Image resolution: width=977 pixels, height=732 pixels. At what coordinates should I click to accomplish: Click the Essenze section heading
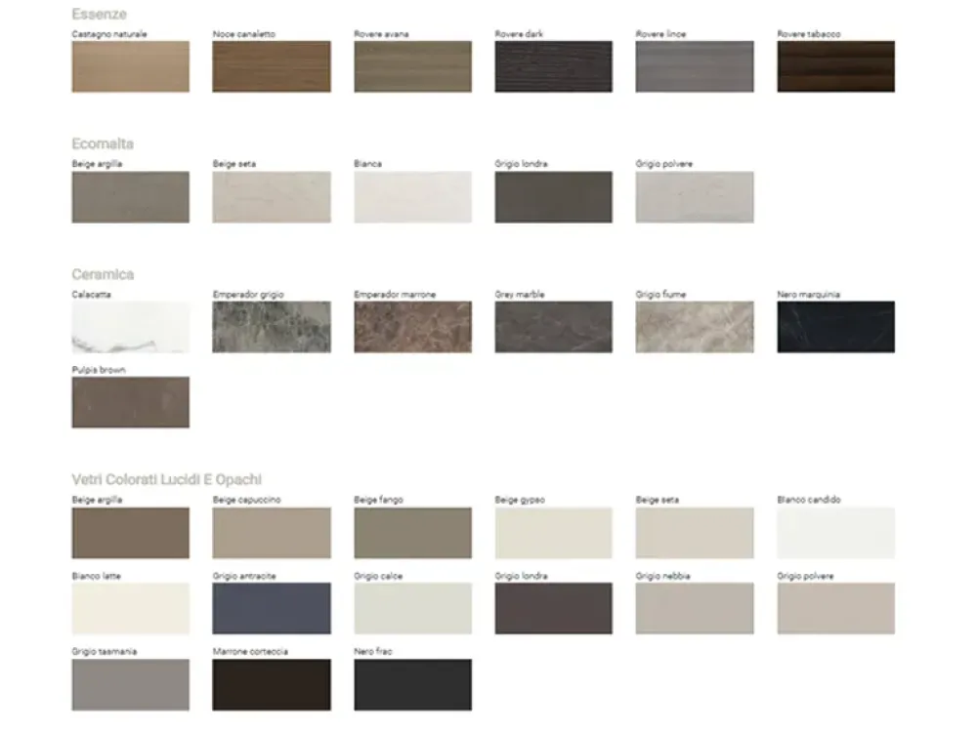click(x=99, y=15)
